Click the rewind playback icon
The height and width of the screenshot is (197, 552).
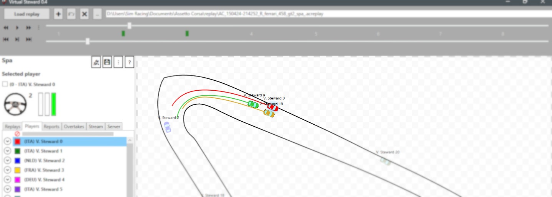click(6, 28)
